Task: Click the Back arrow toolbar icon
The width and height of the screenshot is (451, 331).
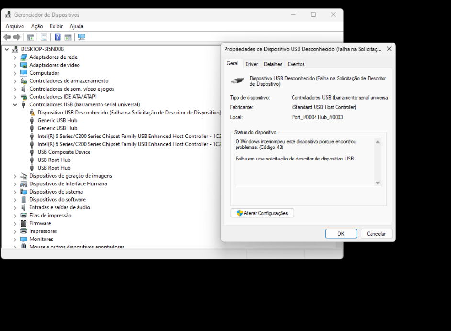Action: 7,37
